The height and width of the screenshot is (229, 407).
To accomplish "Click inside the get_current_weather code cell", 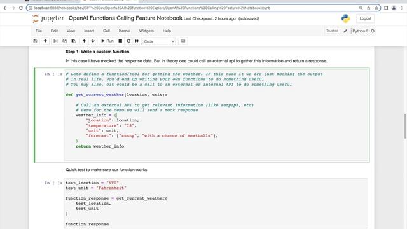I will [216, 115].
